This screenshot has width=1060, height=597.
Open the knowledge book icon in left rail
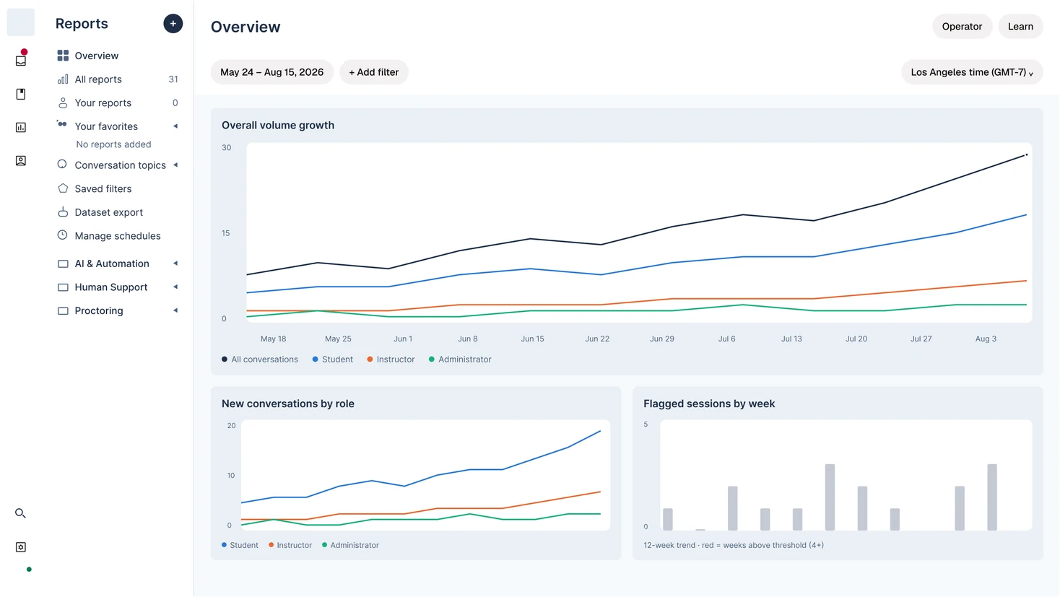[x=21, y=94]
